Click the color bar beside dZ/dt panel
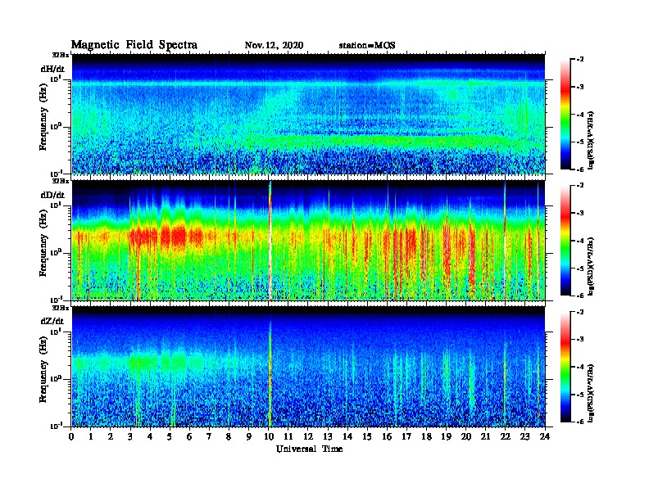 (565, 367)
